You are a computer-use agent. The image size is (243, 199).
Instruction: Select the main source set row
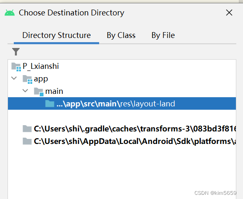point(122,91)
